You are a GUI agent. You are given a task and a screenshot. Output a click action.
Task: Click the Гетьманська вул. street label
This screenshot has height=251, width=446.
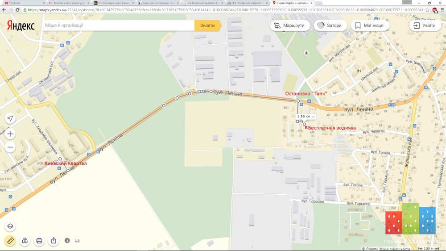click(x=17, y=163)
